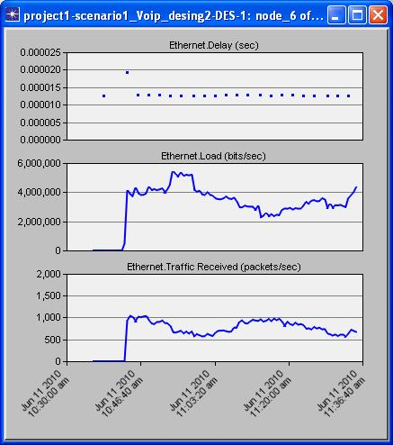
Task: Select the Ethernet.Load (bits/sec) graph title
Action: point(213,156)
